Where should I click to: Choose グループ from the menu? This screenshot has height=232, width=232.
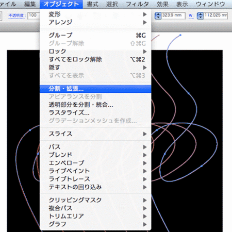coord(95,35)
